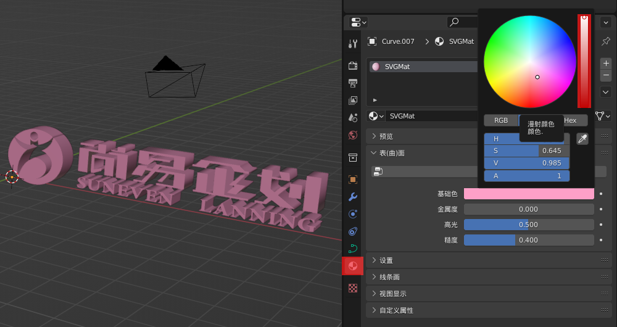This screenshot has height=327, width=617.
Task: Click the animate dot beside 基础色
Action: [601, 194]
